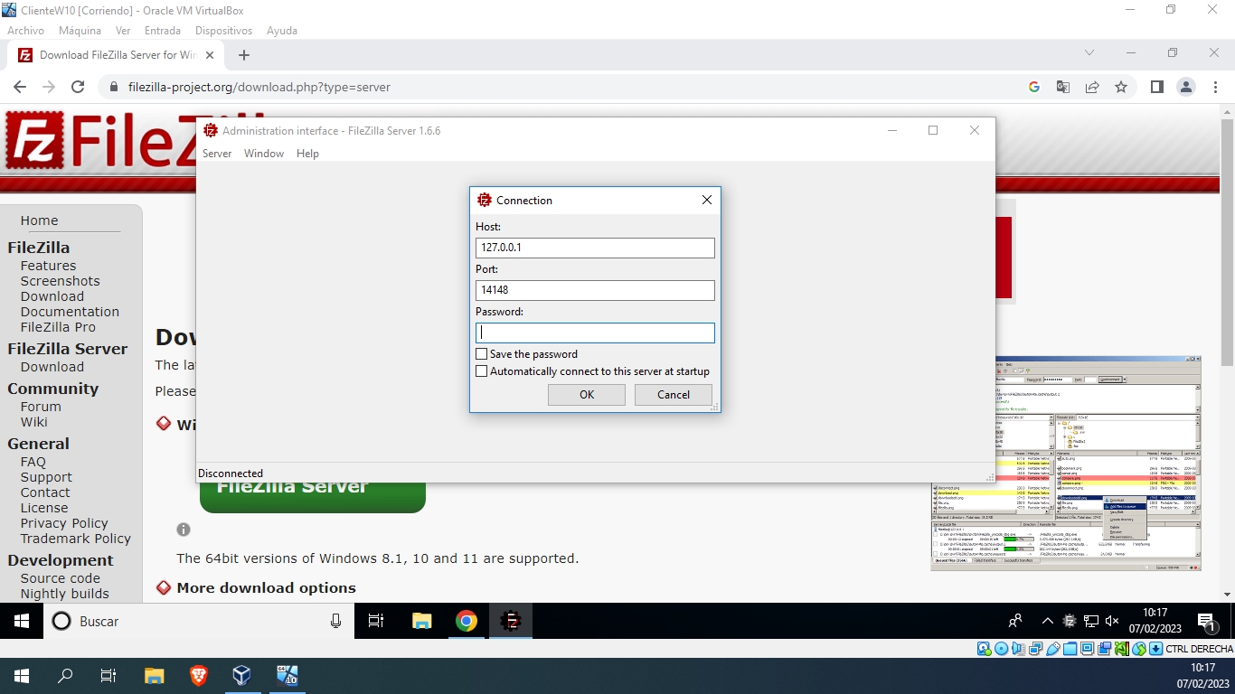Open the Home sidebar link
Screen dimensions: 1235x694
pyautogui.click(x=39, y=220)
